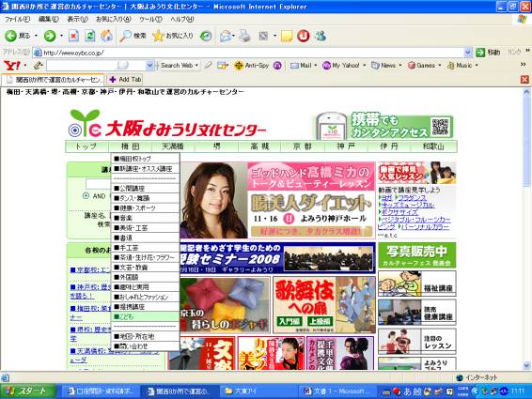
Task: Close the current tab with red X
Action: click(x=524, y=79)
